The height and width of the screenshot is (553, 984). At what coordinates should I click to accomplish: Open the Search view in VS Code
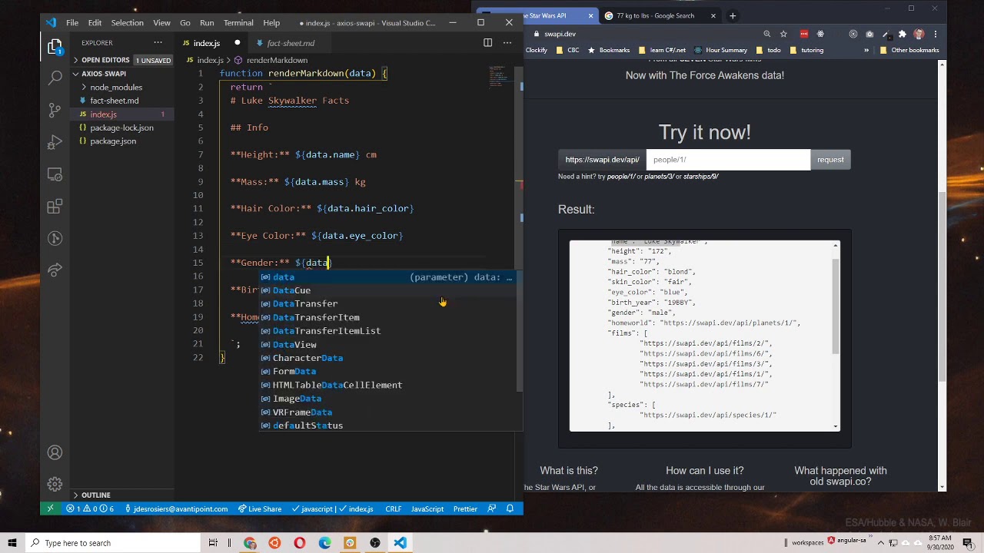pos(55,77)
